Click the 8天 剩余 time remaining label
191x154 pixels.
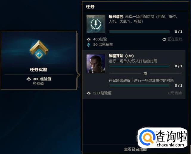click(x=175, y=93)
